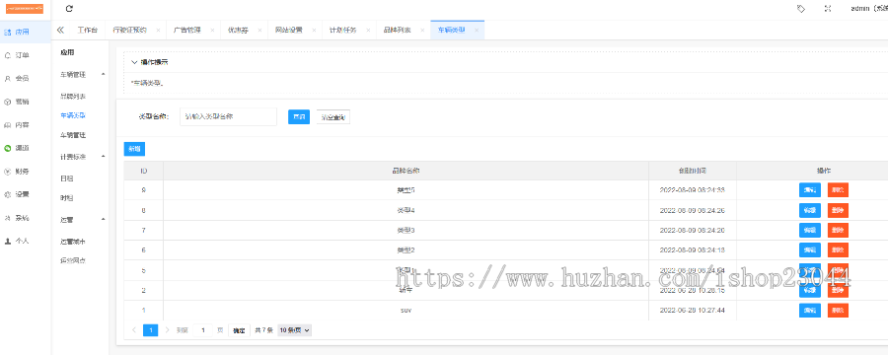
Task: Click the edit button for ID 8 row
Action: 810,211
